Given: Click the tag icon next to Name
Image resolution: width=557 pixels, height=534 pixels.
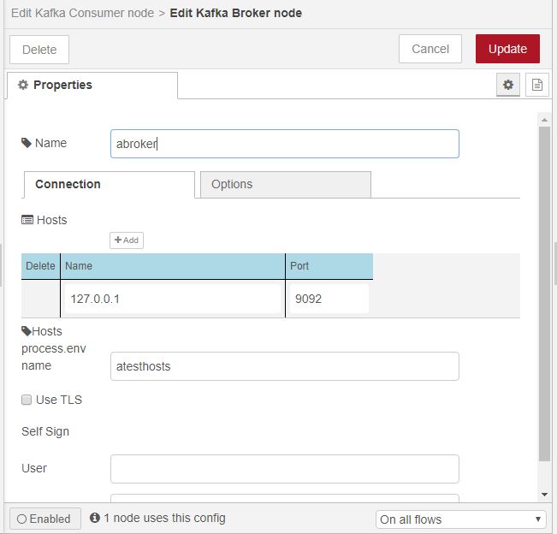Looking at the screenshot, I should pyautogui.click(x=27, y=143).
